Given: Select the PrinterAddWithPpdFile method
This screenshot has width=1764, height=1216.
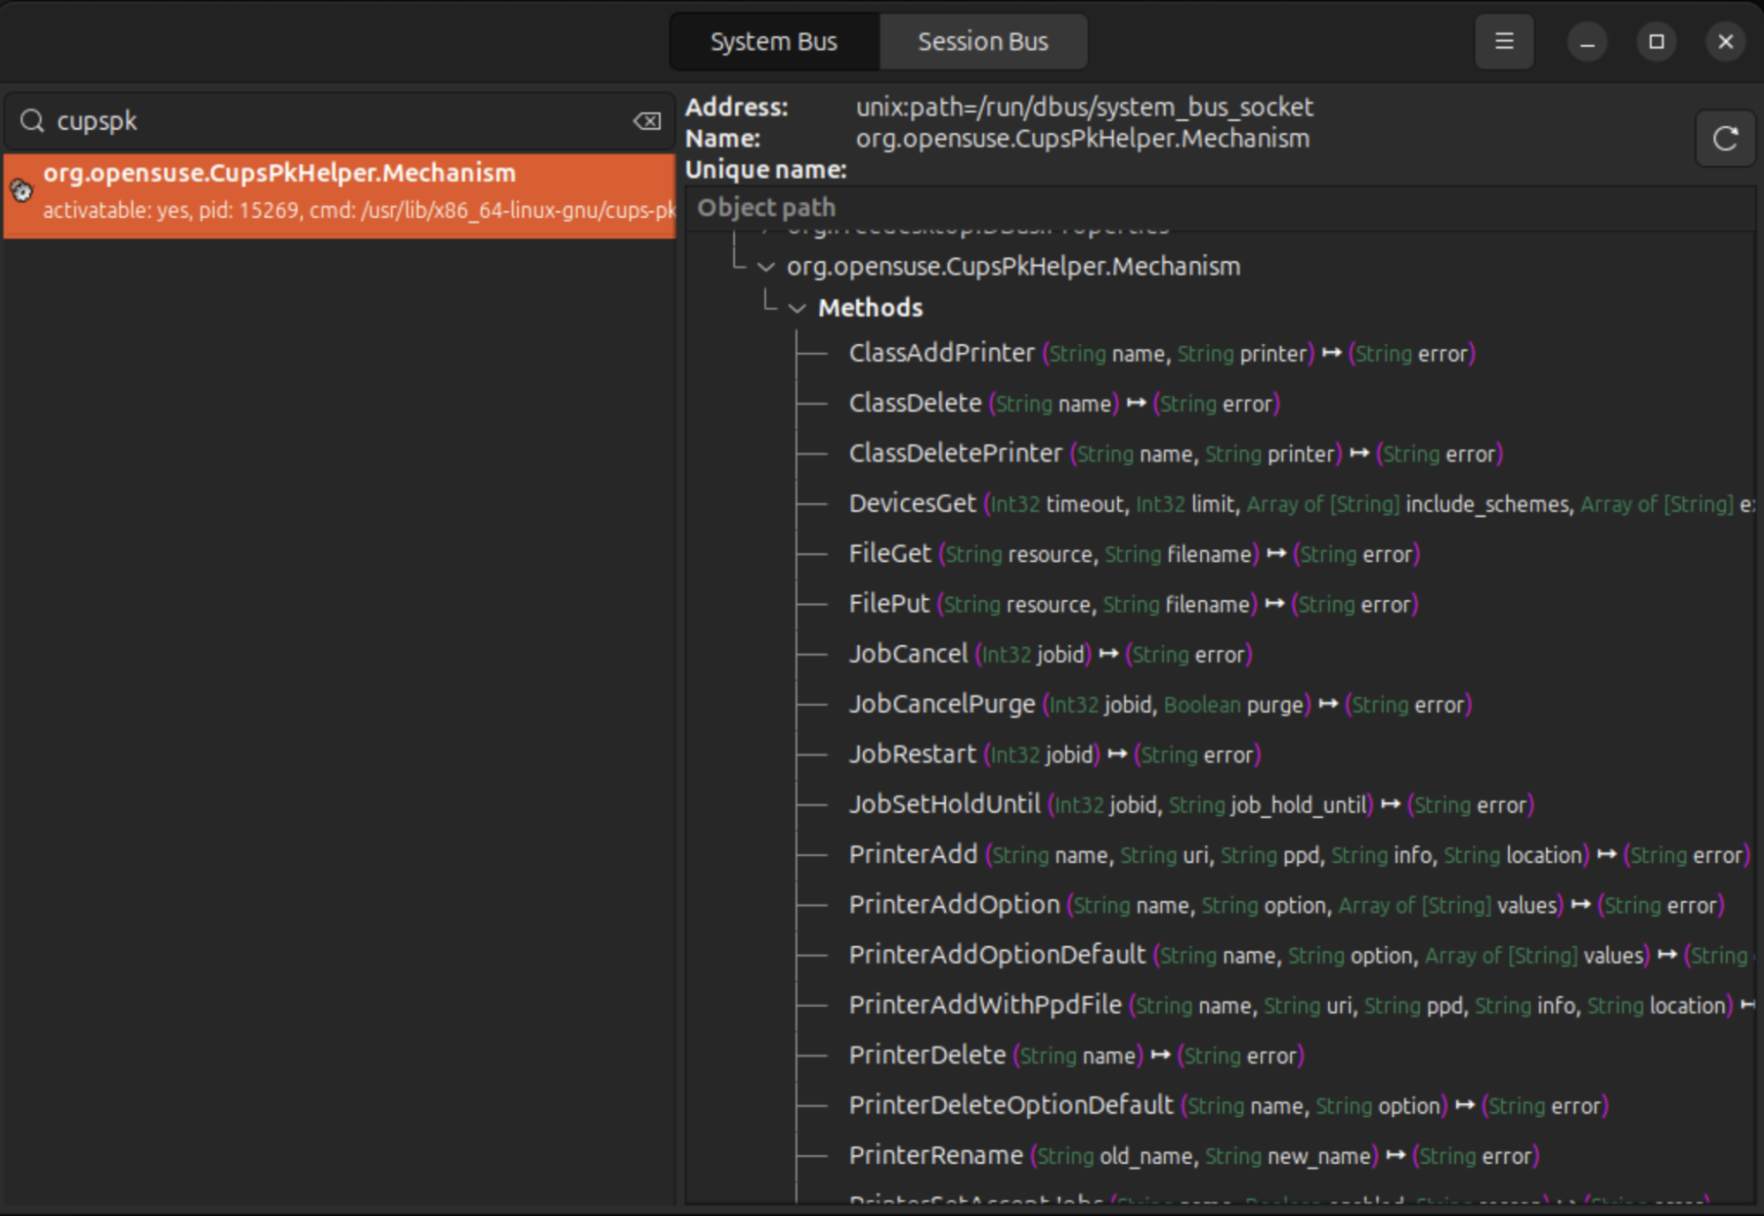Looking at the screenshot, I should click(x=984, y=1004).
